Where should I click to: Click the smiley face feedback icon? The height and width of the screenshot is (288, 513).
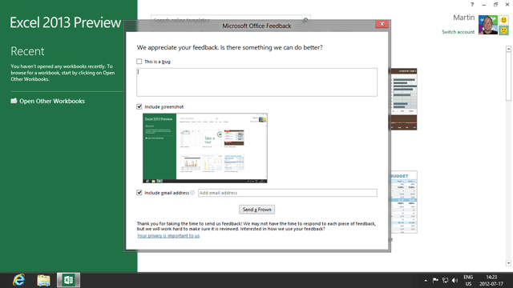pyautogui.click(x=504, y=20)
